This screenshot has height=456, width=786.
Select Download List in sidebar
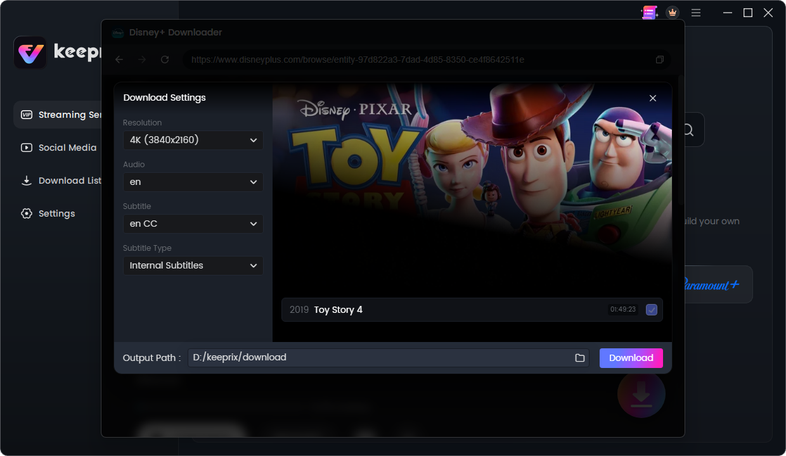(x=58, y=180)
